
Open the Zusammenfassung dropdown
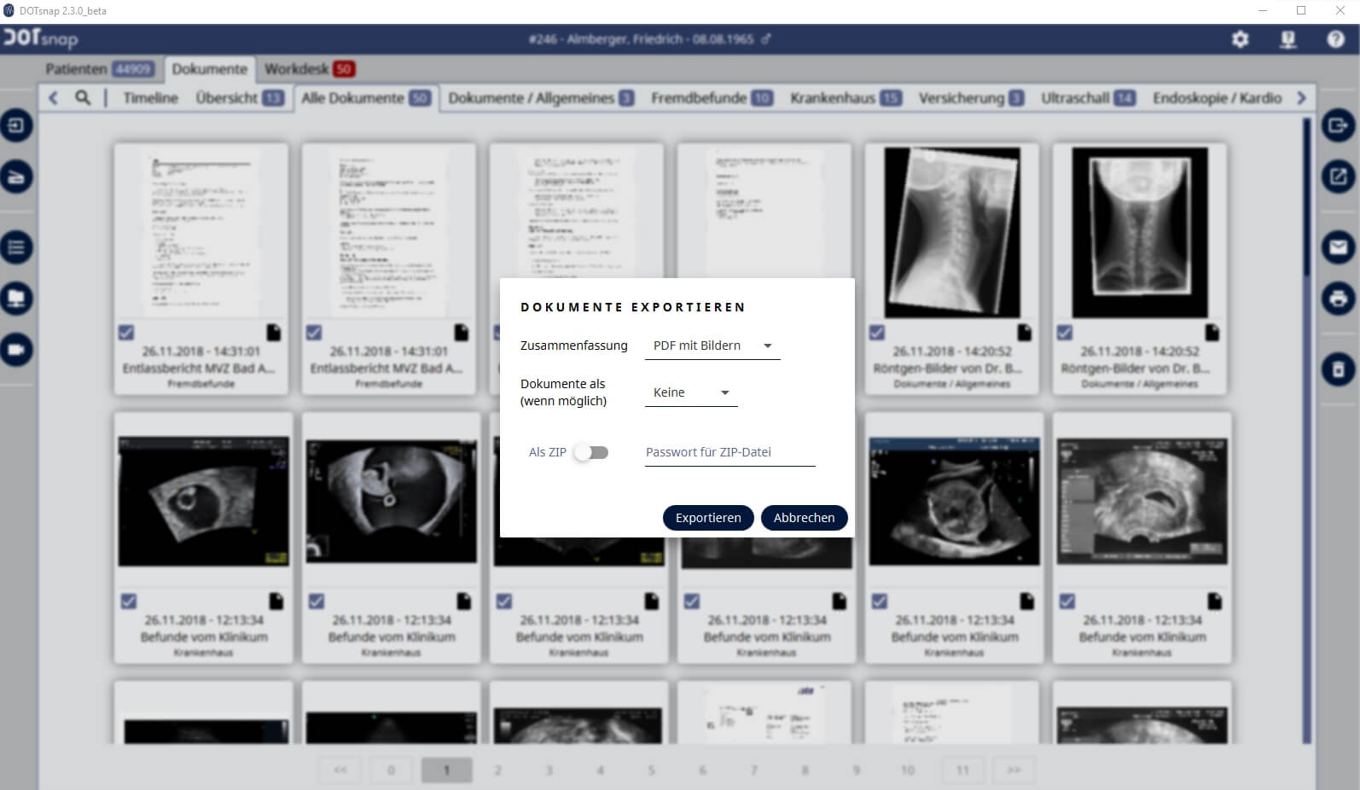712,346
